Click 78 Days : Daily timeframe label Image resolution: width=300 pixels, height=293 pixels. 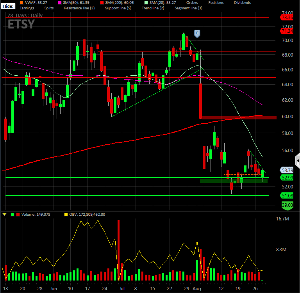(x=25, y=15)
